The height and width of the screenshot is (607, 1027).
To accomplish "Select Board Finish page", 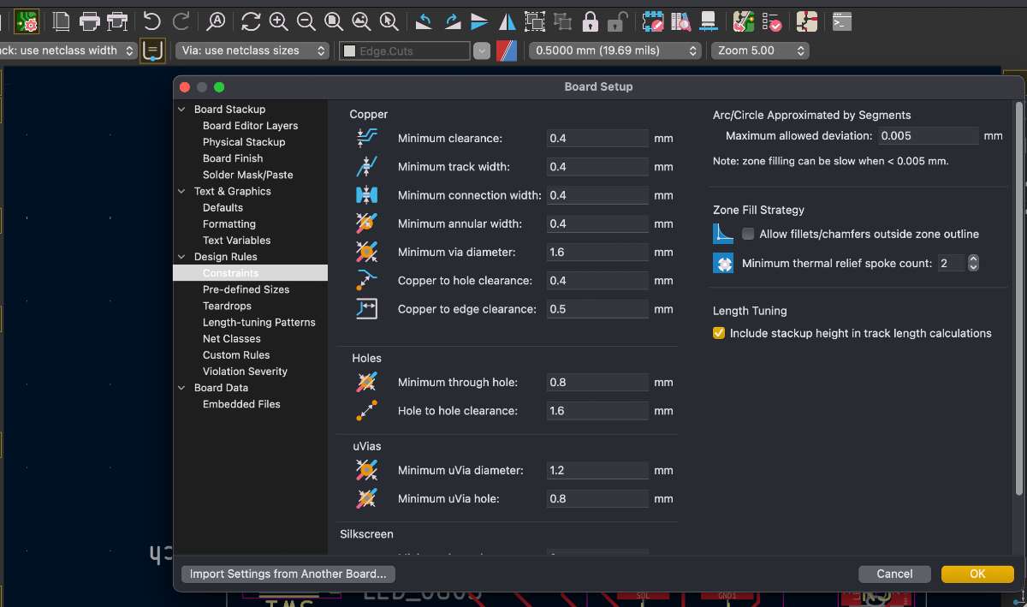I will tap(233, 158).
